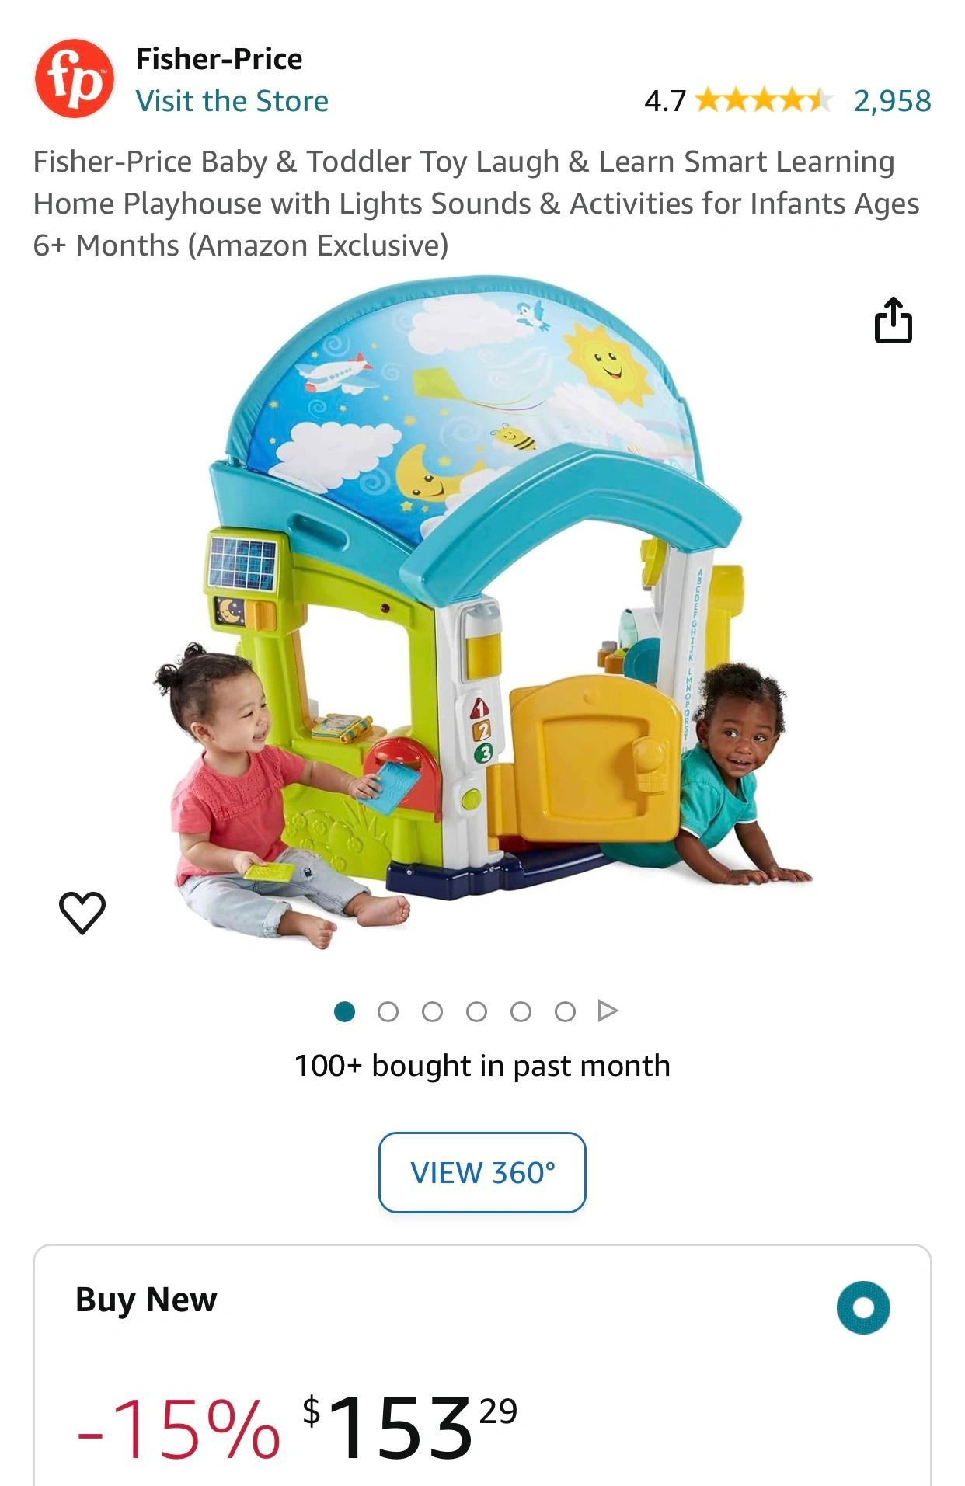Tap the playhouse product image
The height and width of the screenshot is (1486, 965).
point(482,612)
